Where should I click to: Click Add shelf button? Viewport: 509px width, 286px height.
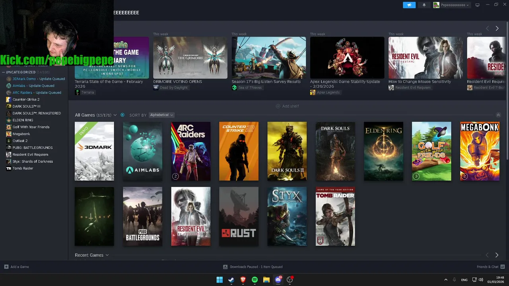[x=288, y=106]
